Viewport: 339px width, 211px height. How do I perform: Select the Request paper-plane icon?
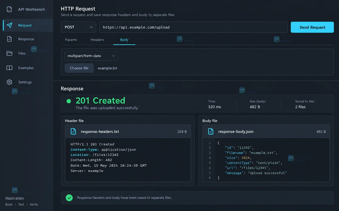(9, 25)
